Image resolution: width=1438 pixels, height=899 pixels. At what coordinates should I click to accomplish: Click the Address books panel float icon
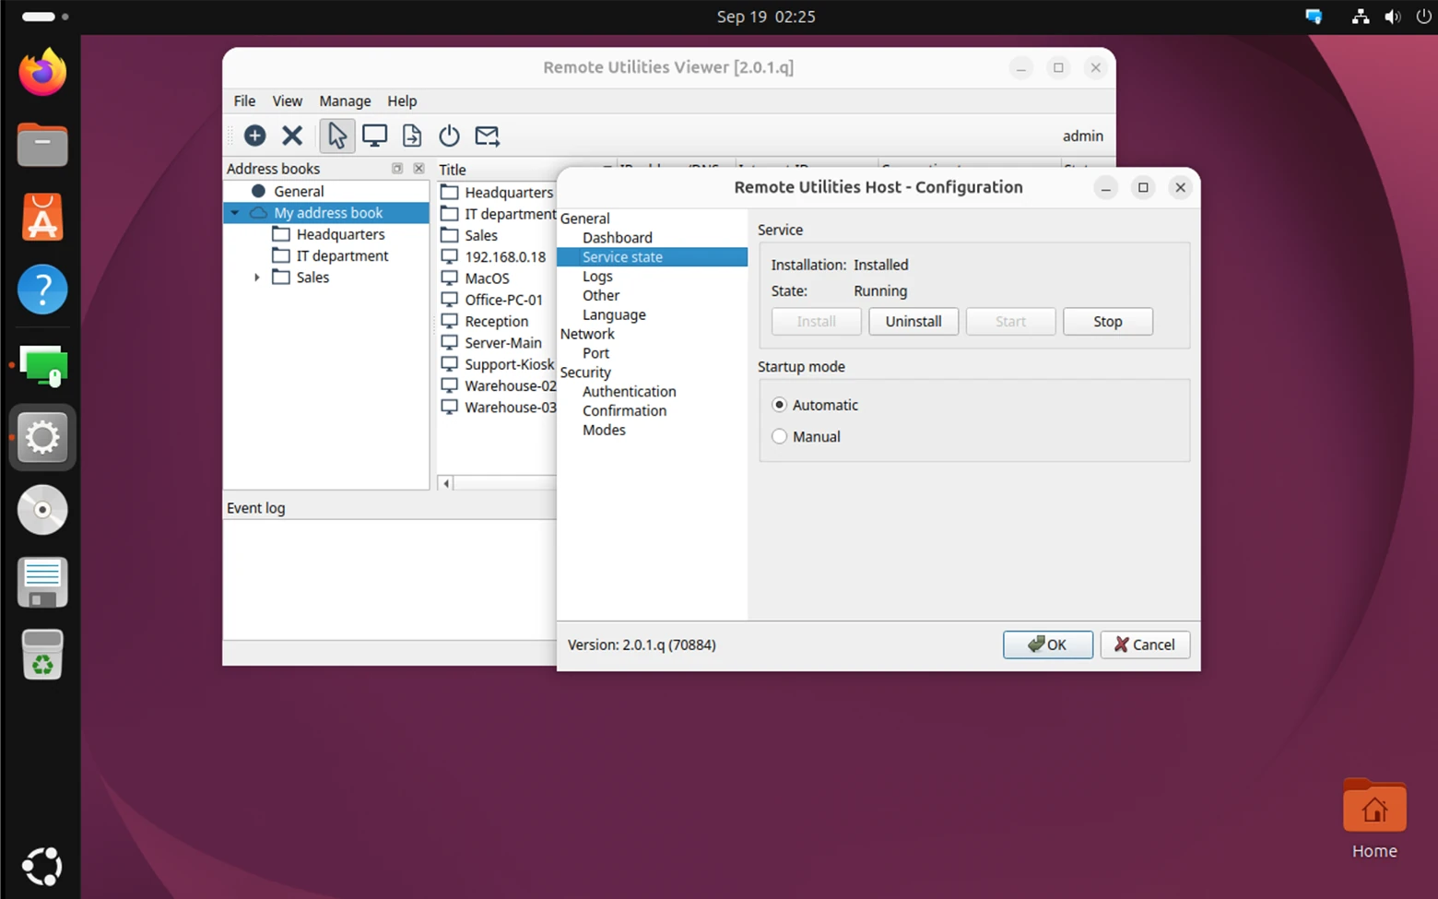tap(397, 169)
